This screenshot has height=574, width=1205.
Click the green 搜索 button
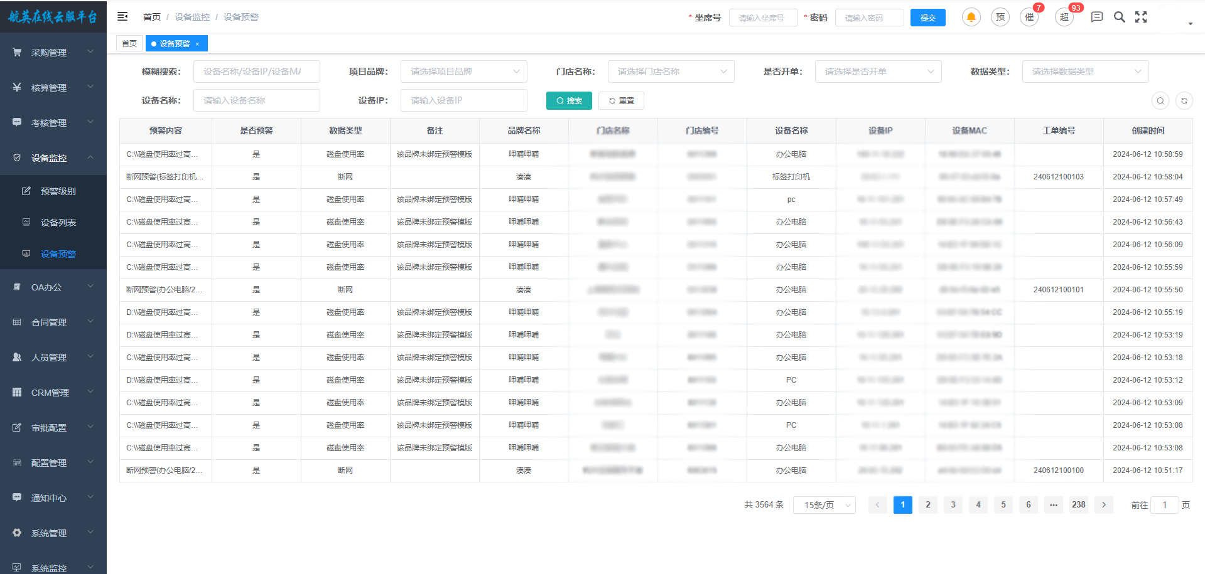pos(569,100)
